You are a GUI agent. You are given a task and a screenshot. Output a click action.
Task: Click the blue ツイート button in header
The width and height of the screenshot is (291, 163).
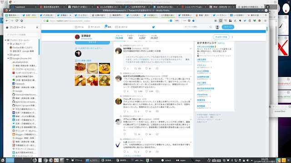click(x=228, y=27)
